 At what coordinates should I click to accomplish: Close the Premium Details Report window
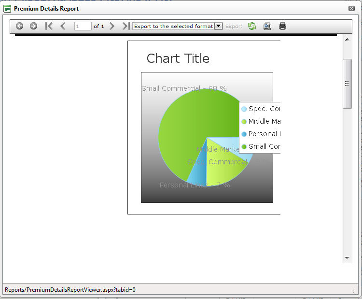[351, 9]
